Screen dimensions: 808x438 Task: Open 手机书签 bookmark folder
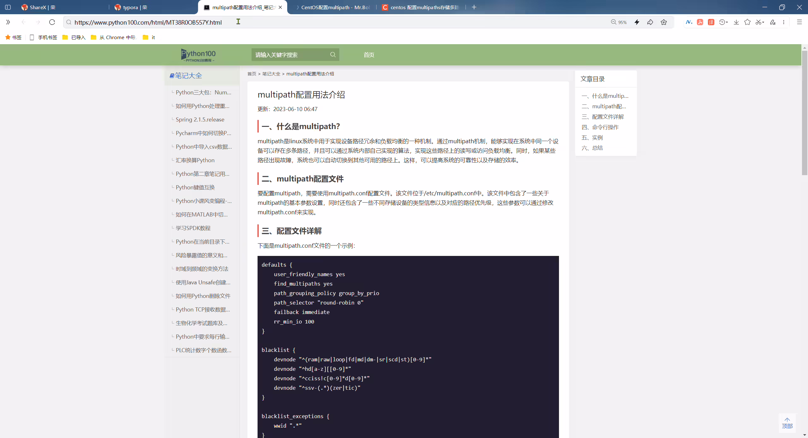pyautogui.click(x=43, y=37)
